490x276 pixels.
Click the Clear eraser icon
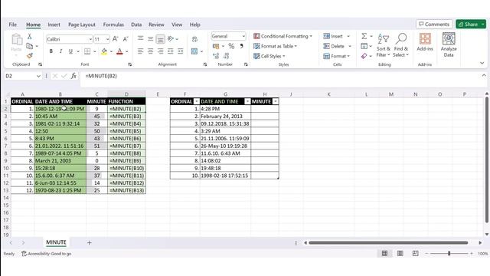point(364,56)
